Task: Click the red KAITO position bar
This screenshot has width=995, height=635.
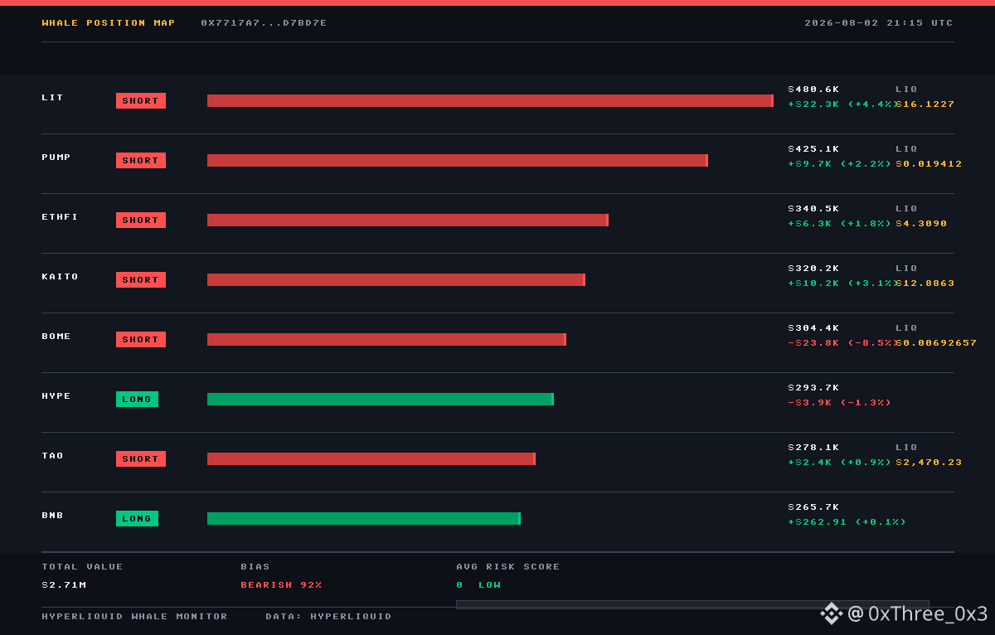Action: click(396, 280)
